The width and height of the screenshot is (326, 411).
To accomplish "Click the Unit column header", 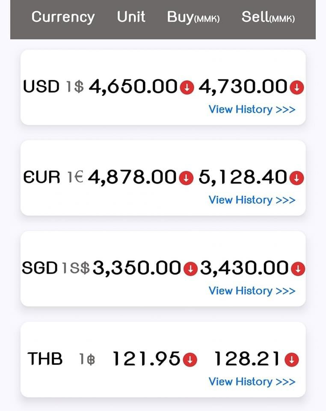I will tap(131, 17).
